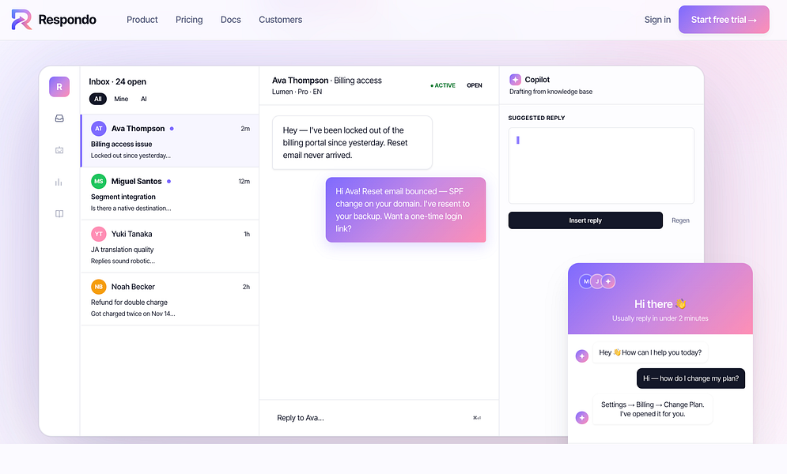Image resolution: width=787 pixels, height=474 pixels.
Task: Click the purple 'Hi Ava! Reset email bounced' reply bubble
Action: 406,210
